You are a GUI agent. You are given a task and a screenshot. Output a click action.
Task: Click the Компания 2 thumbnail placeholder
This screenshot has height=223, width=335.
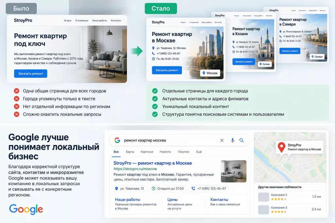pyautogui.click(x=263, y=197)
